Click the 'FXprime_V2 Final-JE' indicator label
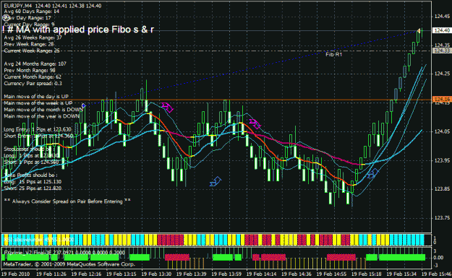 (64, 253)
